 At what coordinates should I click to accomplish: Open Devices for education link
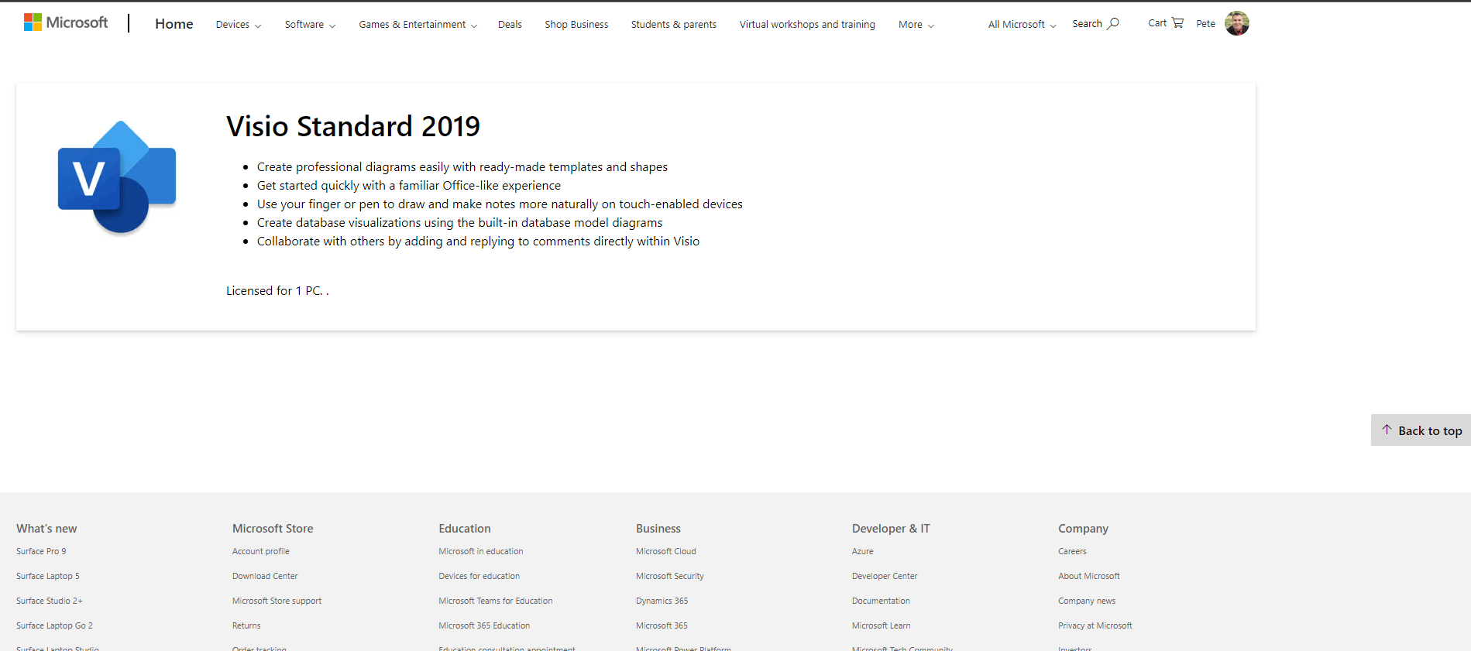click(479, 576)
